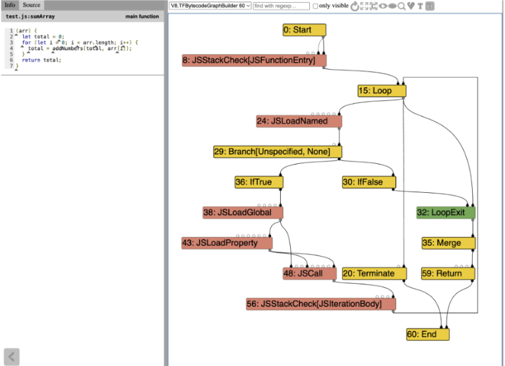Click the closed eye hide nodes icon
This screenshot has height=366, width=505.
(392, 6)
